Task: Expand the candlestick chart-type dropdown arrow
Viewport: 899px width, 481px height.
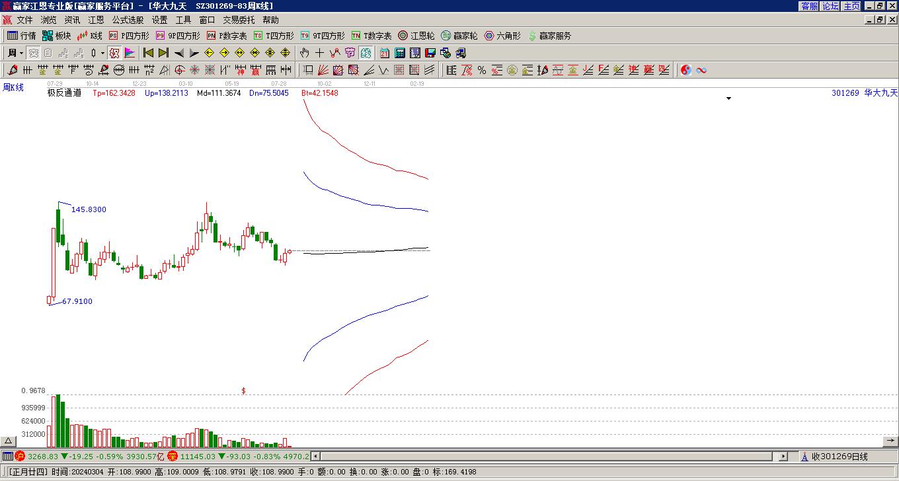Action: (102, 53)
